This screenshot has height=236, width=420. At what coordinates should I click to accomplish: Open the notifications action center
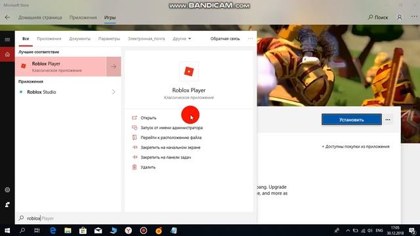click(x=412, y=230)
